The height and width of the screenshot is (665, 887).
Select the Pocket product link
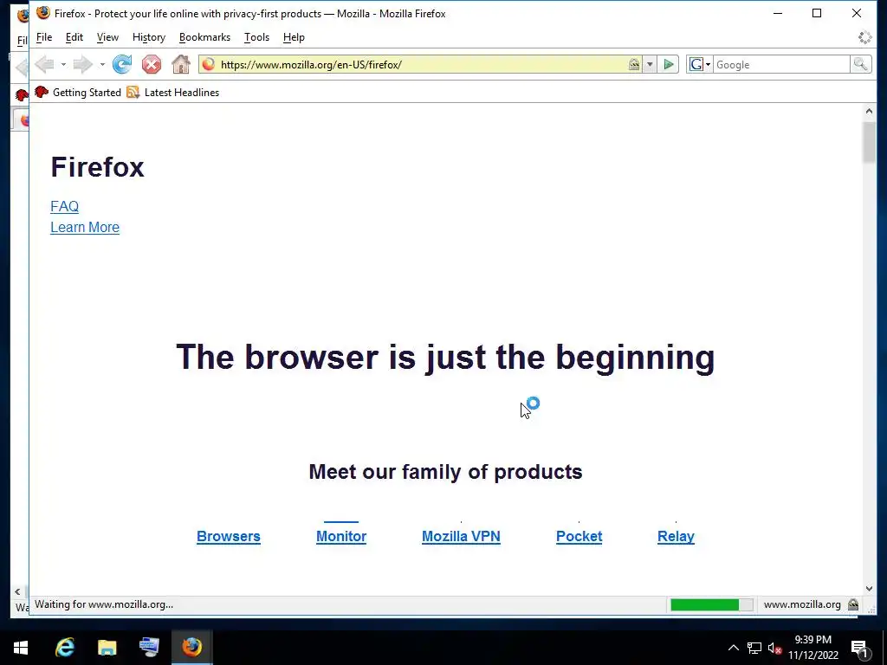(579, 536)
